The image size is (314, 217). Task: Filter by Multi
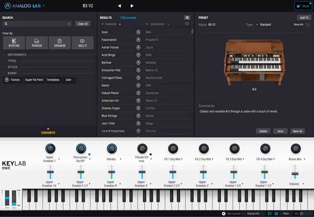[x=82, y=43]
